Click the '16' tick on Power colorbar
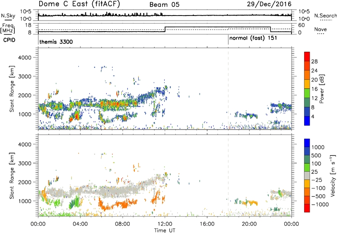 tap(314, 89)
